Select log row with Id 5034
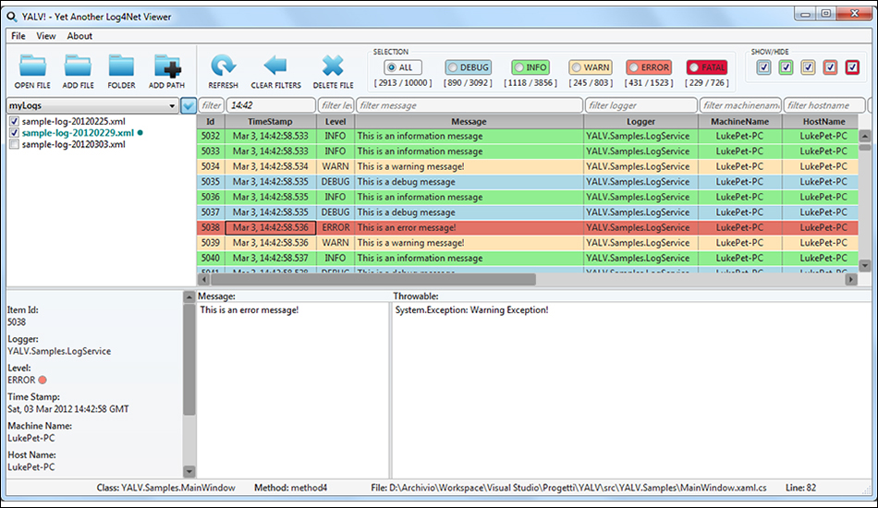This screenshot has width=878, height=508. [x=528, y=166]
